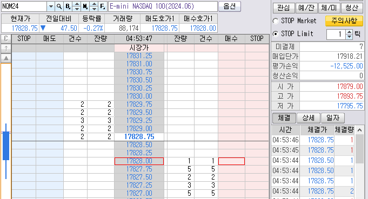Click the trades list scrollbar thumb
The width and height of the screenshot is (368, 199).
pyautogui.click(x=359, y=149)
